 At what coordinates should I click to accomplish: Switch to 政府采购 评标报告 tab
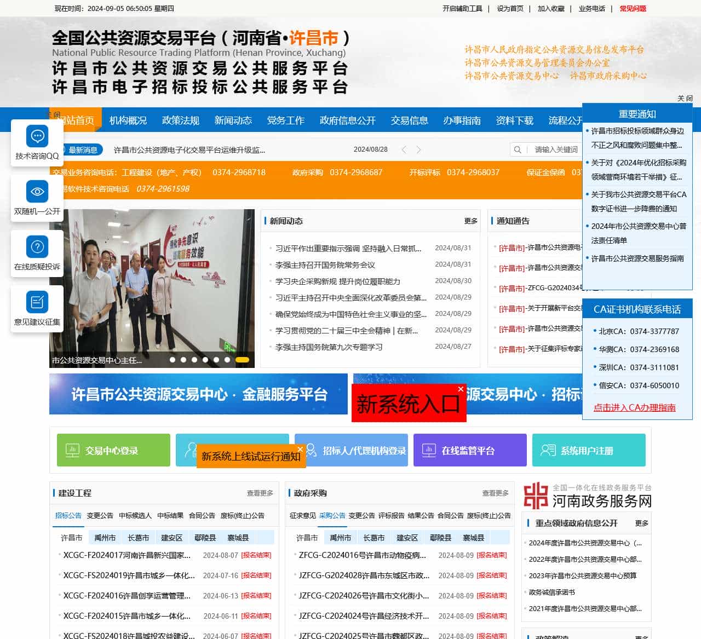click(x=392, y=515)
